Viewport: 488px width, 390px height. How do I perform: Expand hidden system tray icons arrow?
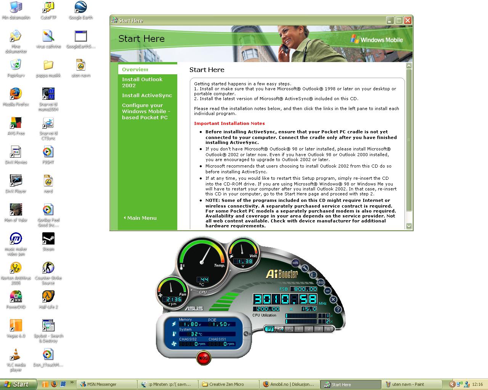[452, 384]
